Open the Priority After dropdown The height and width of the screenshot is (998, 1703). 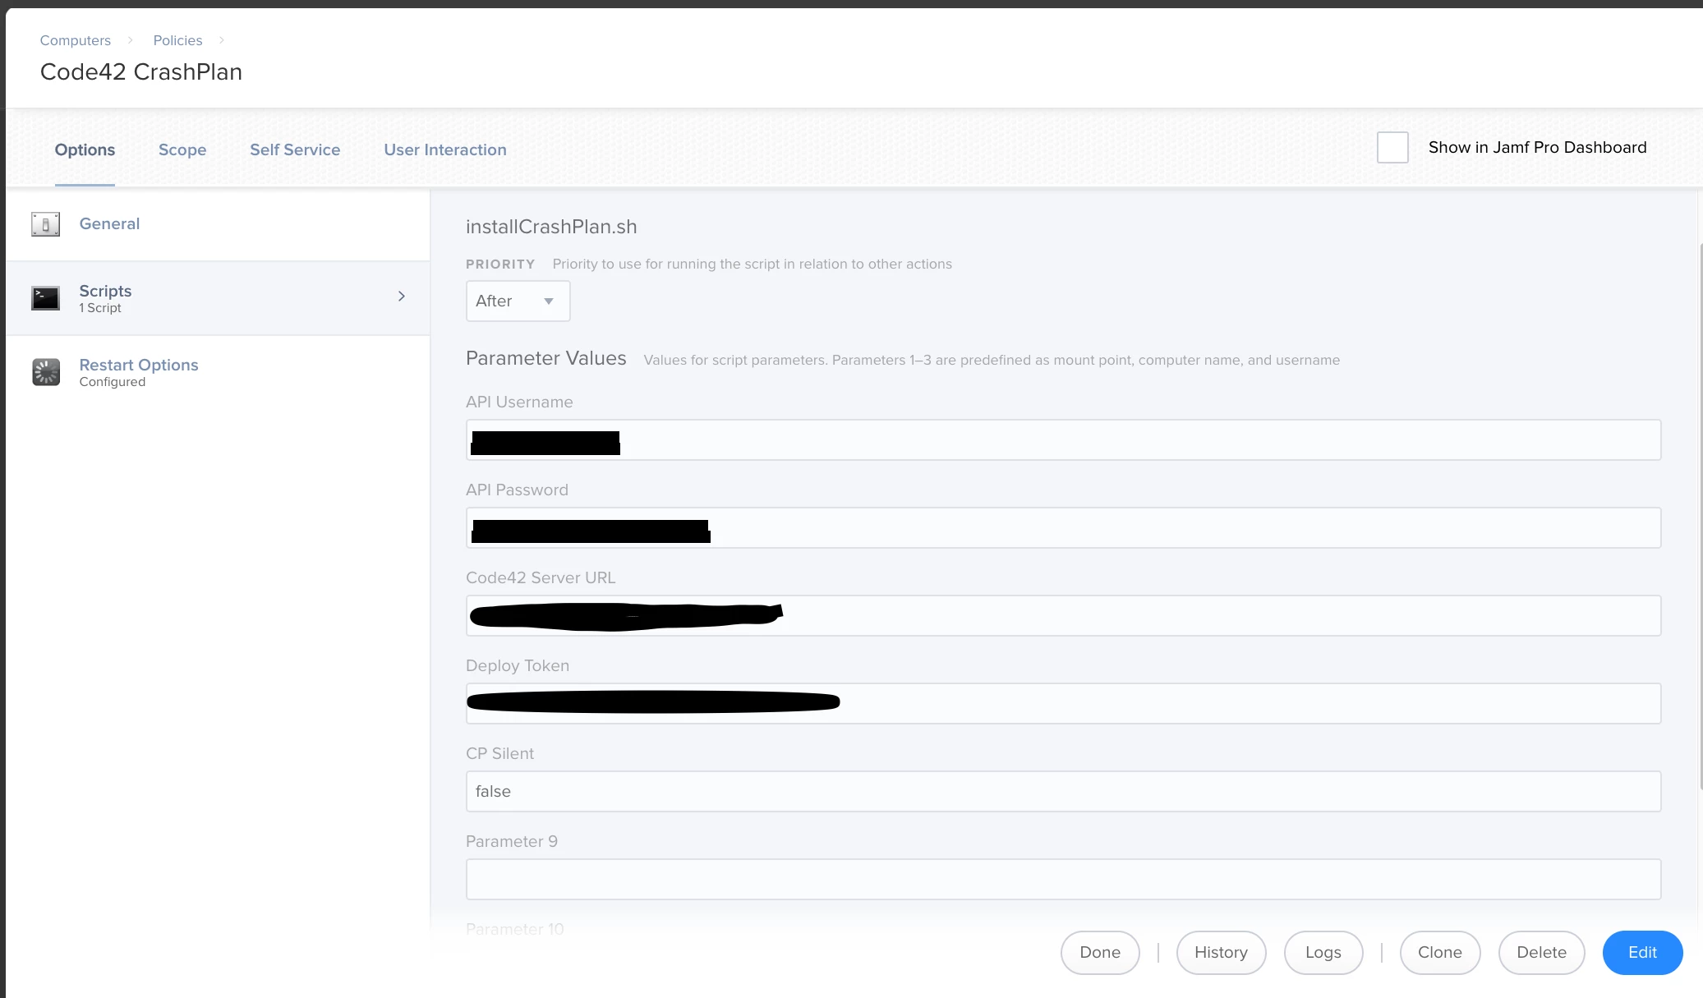pyautogui.click(x=518, y=301)
